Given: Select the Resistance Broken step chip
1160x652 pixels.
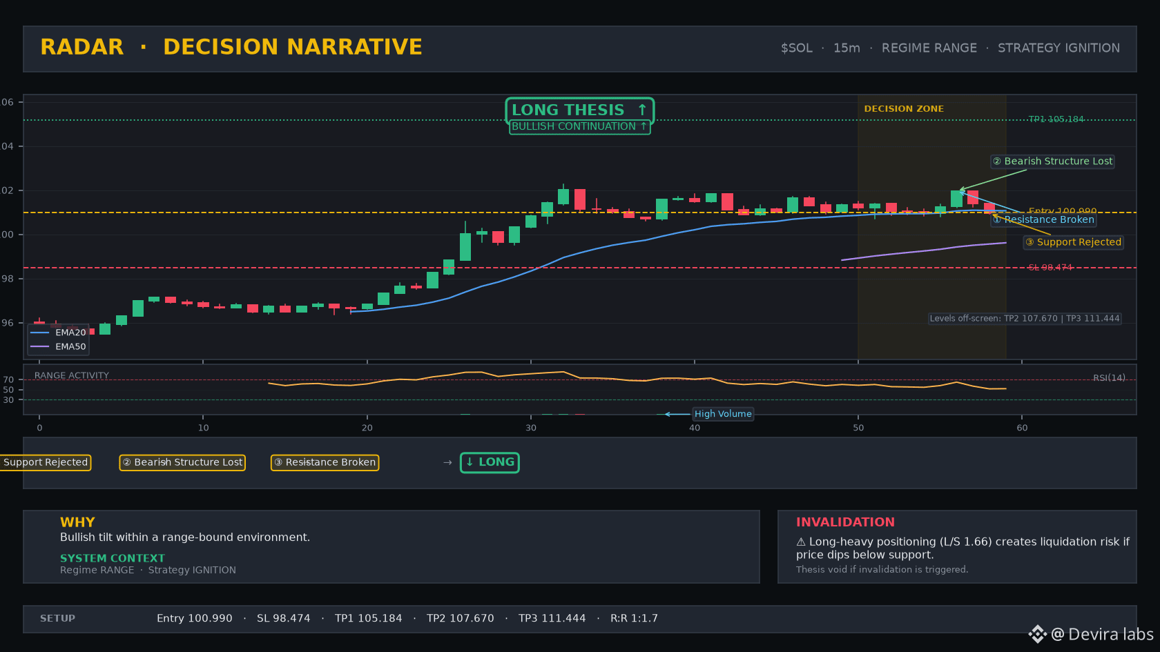Looking at the screenshot, I should 325,462.
